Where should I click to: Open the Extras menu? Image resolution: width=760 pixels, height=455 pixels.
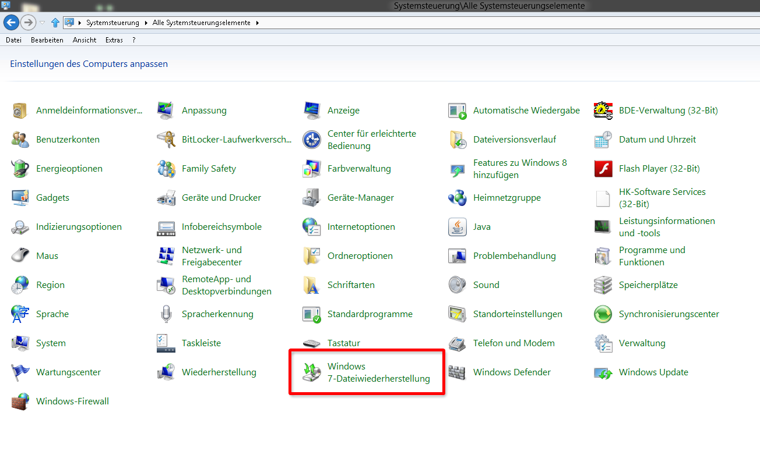click(x=114, y=40)
